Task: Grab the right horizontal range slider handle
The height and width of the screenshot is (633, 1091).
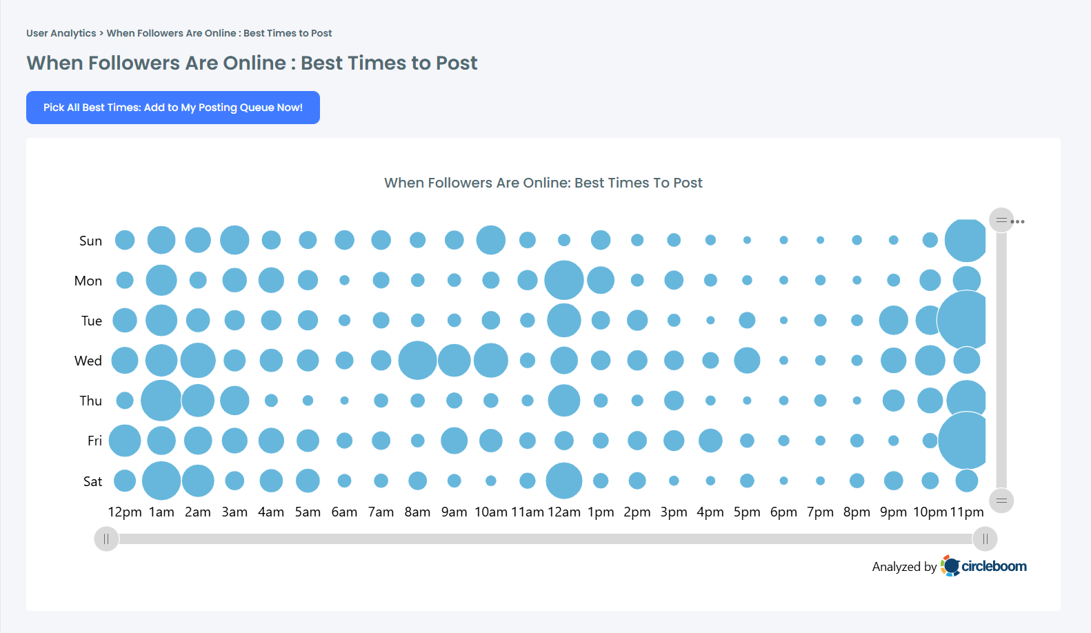Action: pyautogui.click(x=985, y=539)
